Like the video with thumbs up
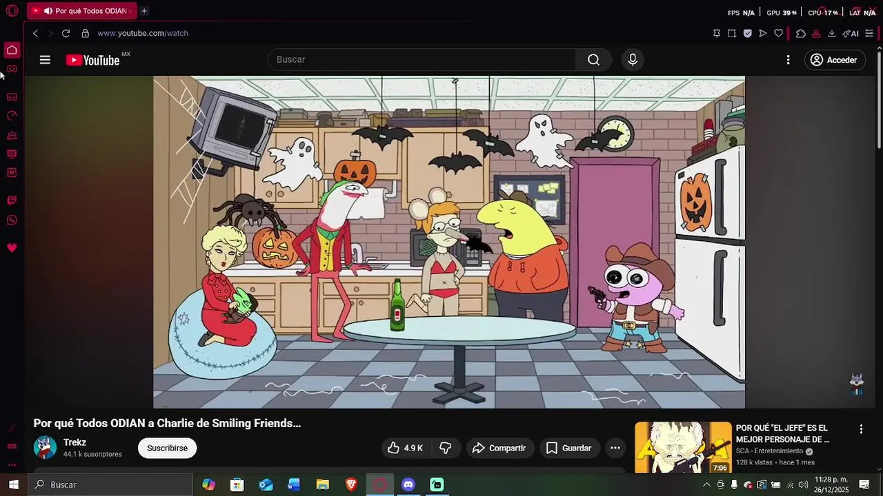883x496 pixels. pyautogui.click(x=405, y=448)
